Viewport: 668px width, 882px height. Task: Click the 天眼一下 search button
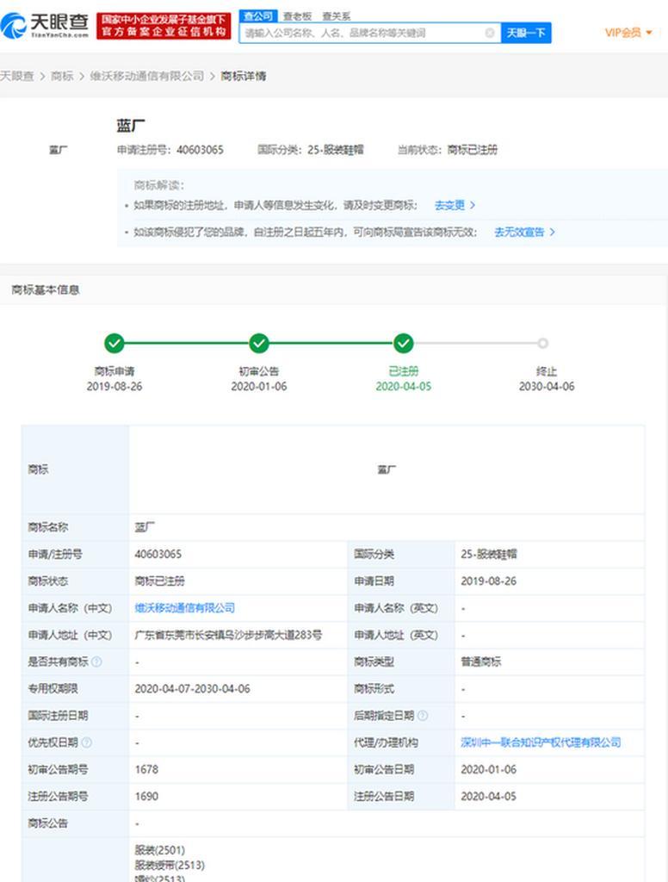[x=526, y=33]
